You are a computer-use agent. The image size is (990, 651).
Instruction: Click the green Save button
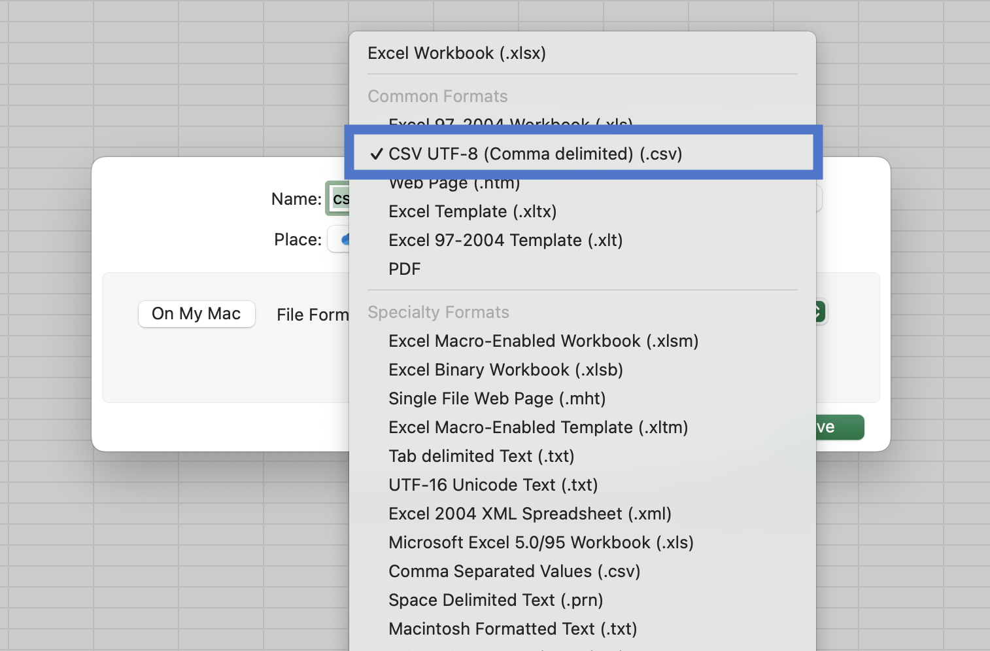coord(839,427)
